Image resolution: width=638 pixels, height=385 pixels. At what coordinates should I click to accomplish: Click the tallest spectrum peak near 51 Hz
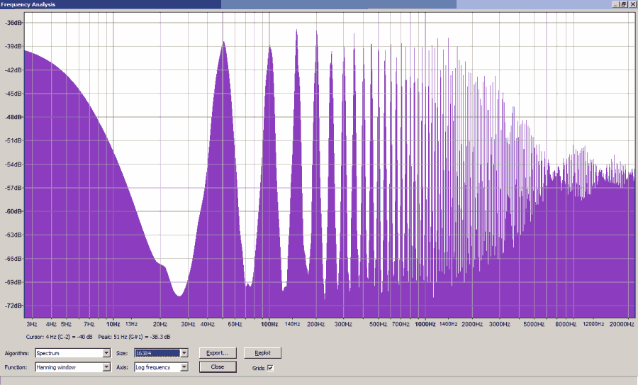click(223, 44)
